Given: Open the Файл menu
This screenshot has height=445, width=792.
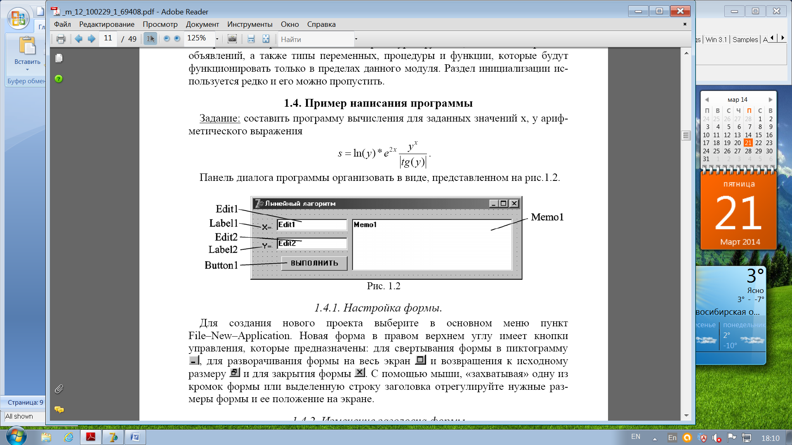Looking at the screenshot, I should (62, 24).
